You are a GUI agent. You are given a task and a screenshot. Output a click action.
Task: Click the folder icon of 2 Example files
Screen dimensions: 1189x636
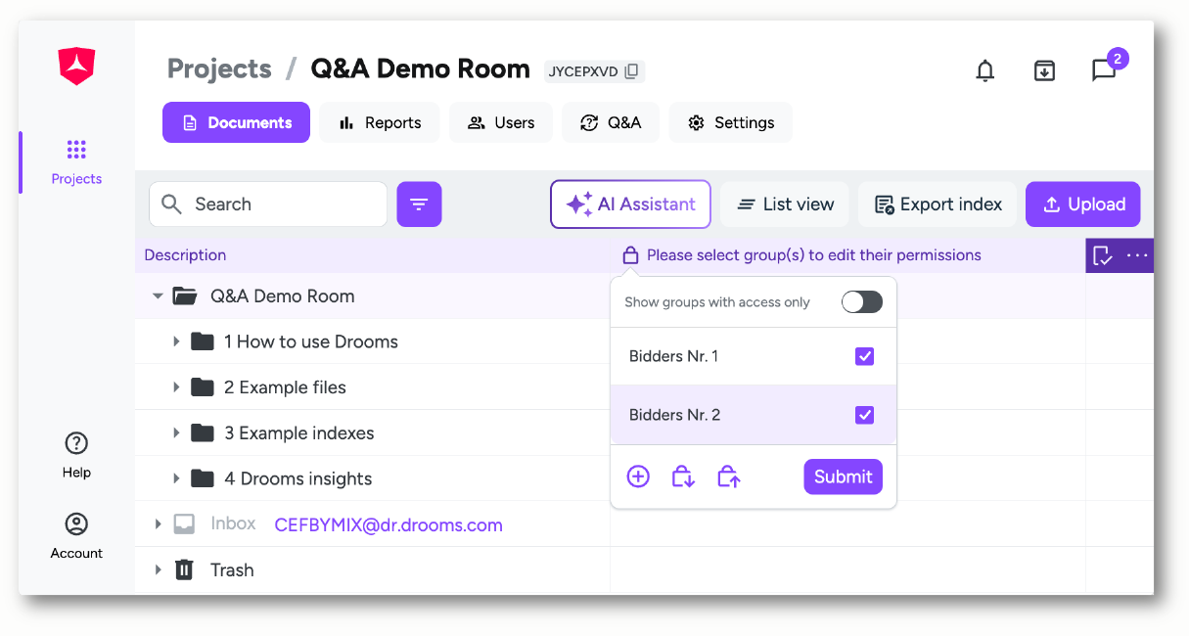[x=203, y=387]
